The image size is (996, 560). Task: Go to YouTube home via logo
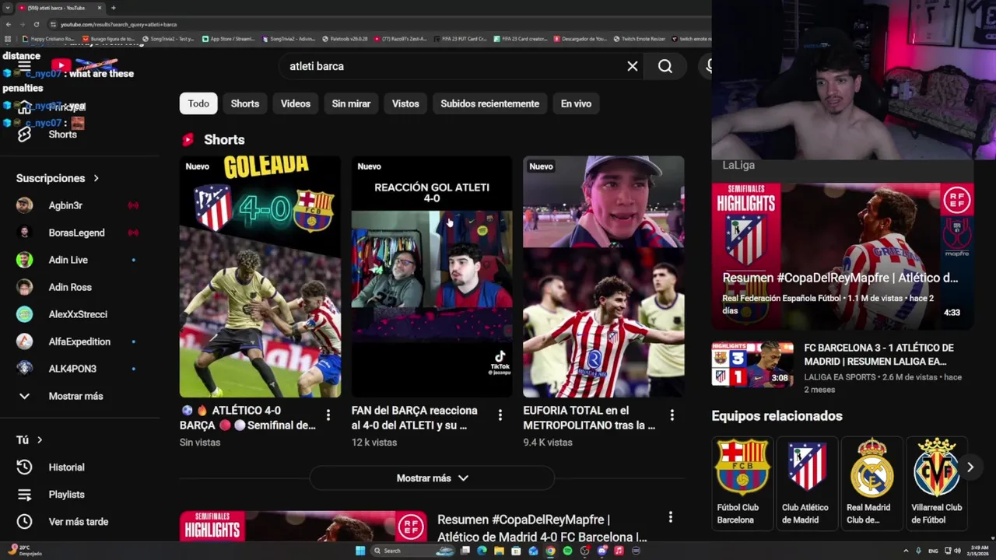click(83, 66)
